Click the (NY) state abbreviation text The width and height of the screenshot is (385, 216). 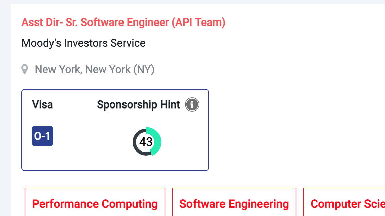click(144, 70)
